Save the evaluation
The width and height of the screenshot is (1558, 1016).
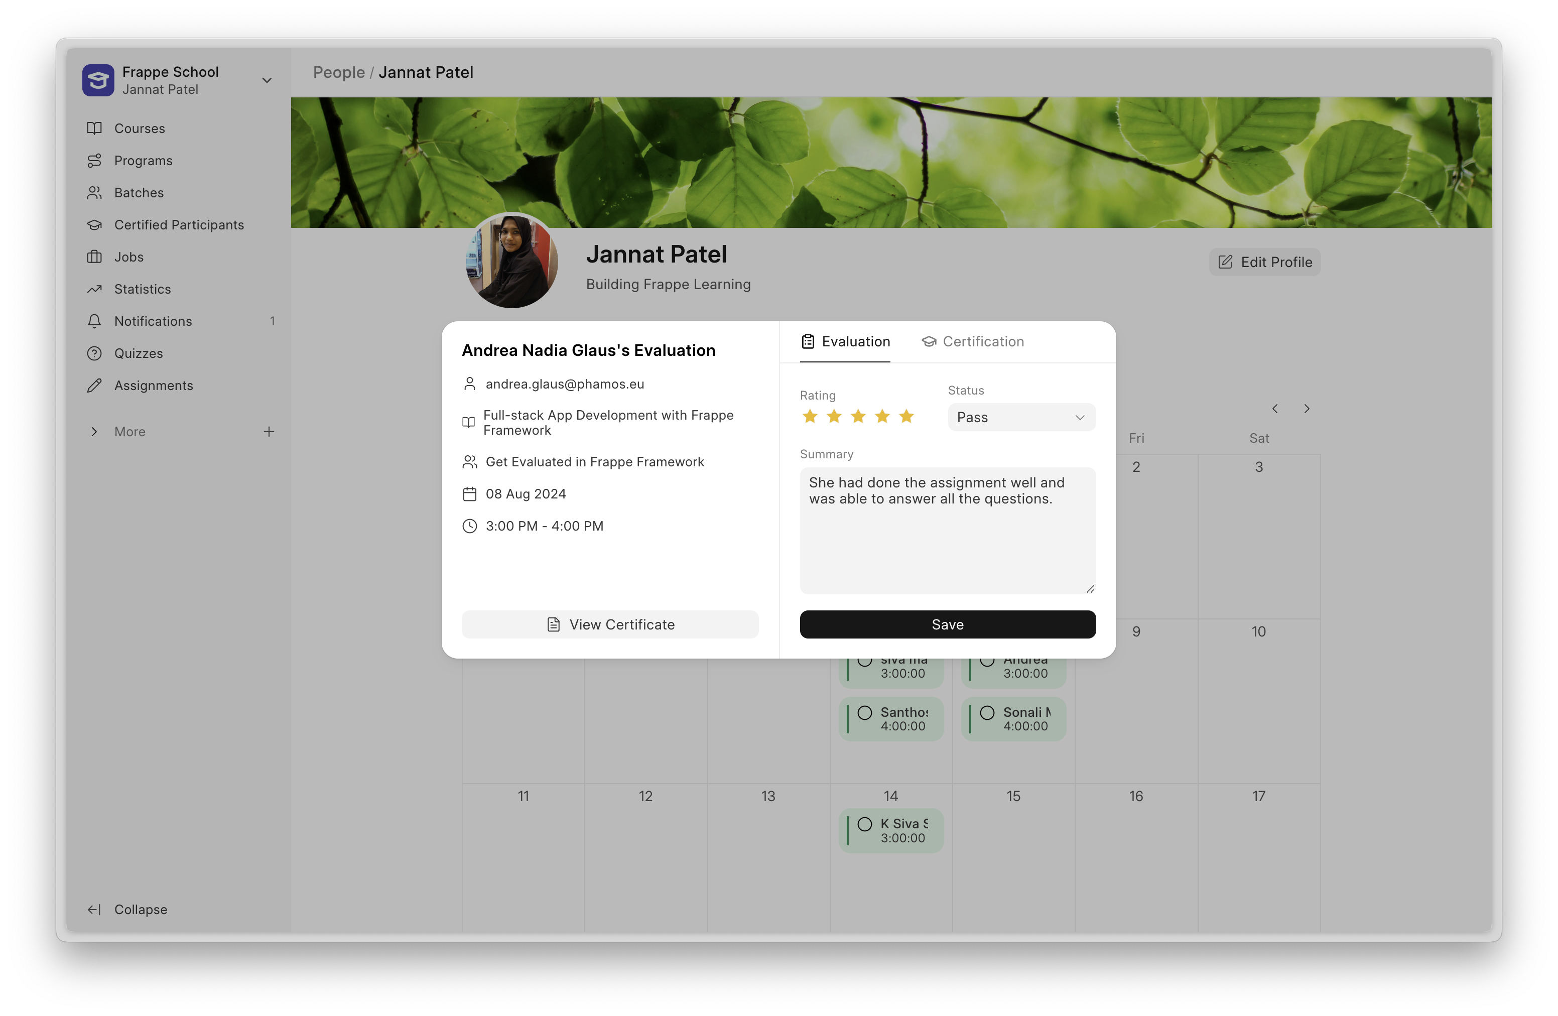click(x=947, y=624)
